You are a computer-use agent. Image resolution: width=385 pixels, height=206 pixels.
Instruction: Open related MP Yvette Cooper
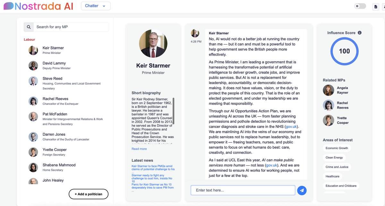336,120
